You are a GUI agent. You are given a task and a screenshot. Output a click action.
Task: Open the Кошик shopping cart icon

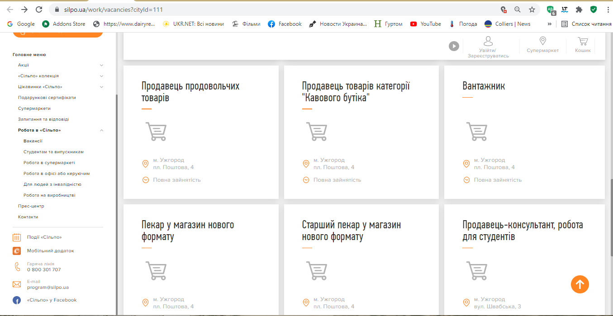click(x=583, y=42)
